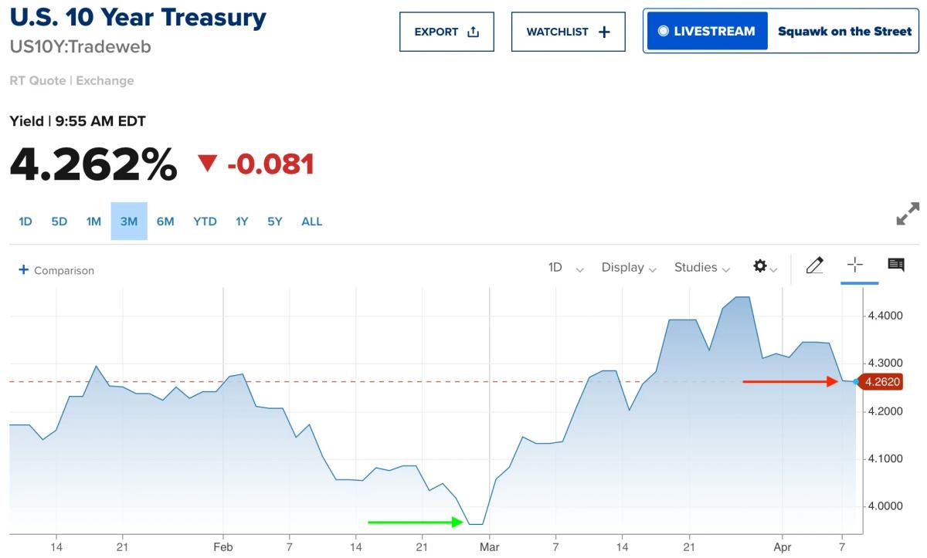Click the chart settings gear icon
The width and height of the screenshot is (927, 558).
[759, 265]
